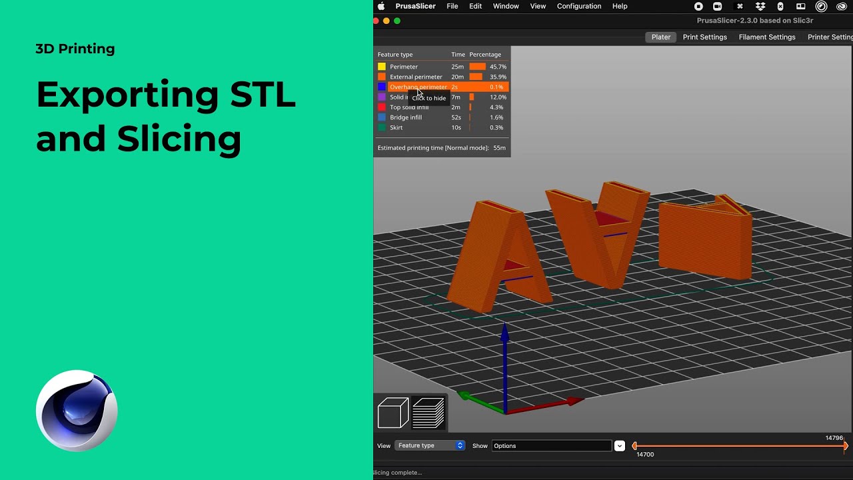Viewport: 853px width, 480px height.
Task: Toggle Top solid infill visibility
Action: [442, 107]
